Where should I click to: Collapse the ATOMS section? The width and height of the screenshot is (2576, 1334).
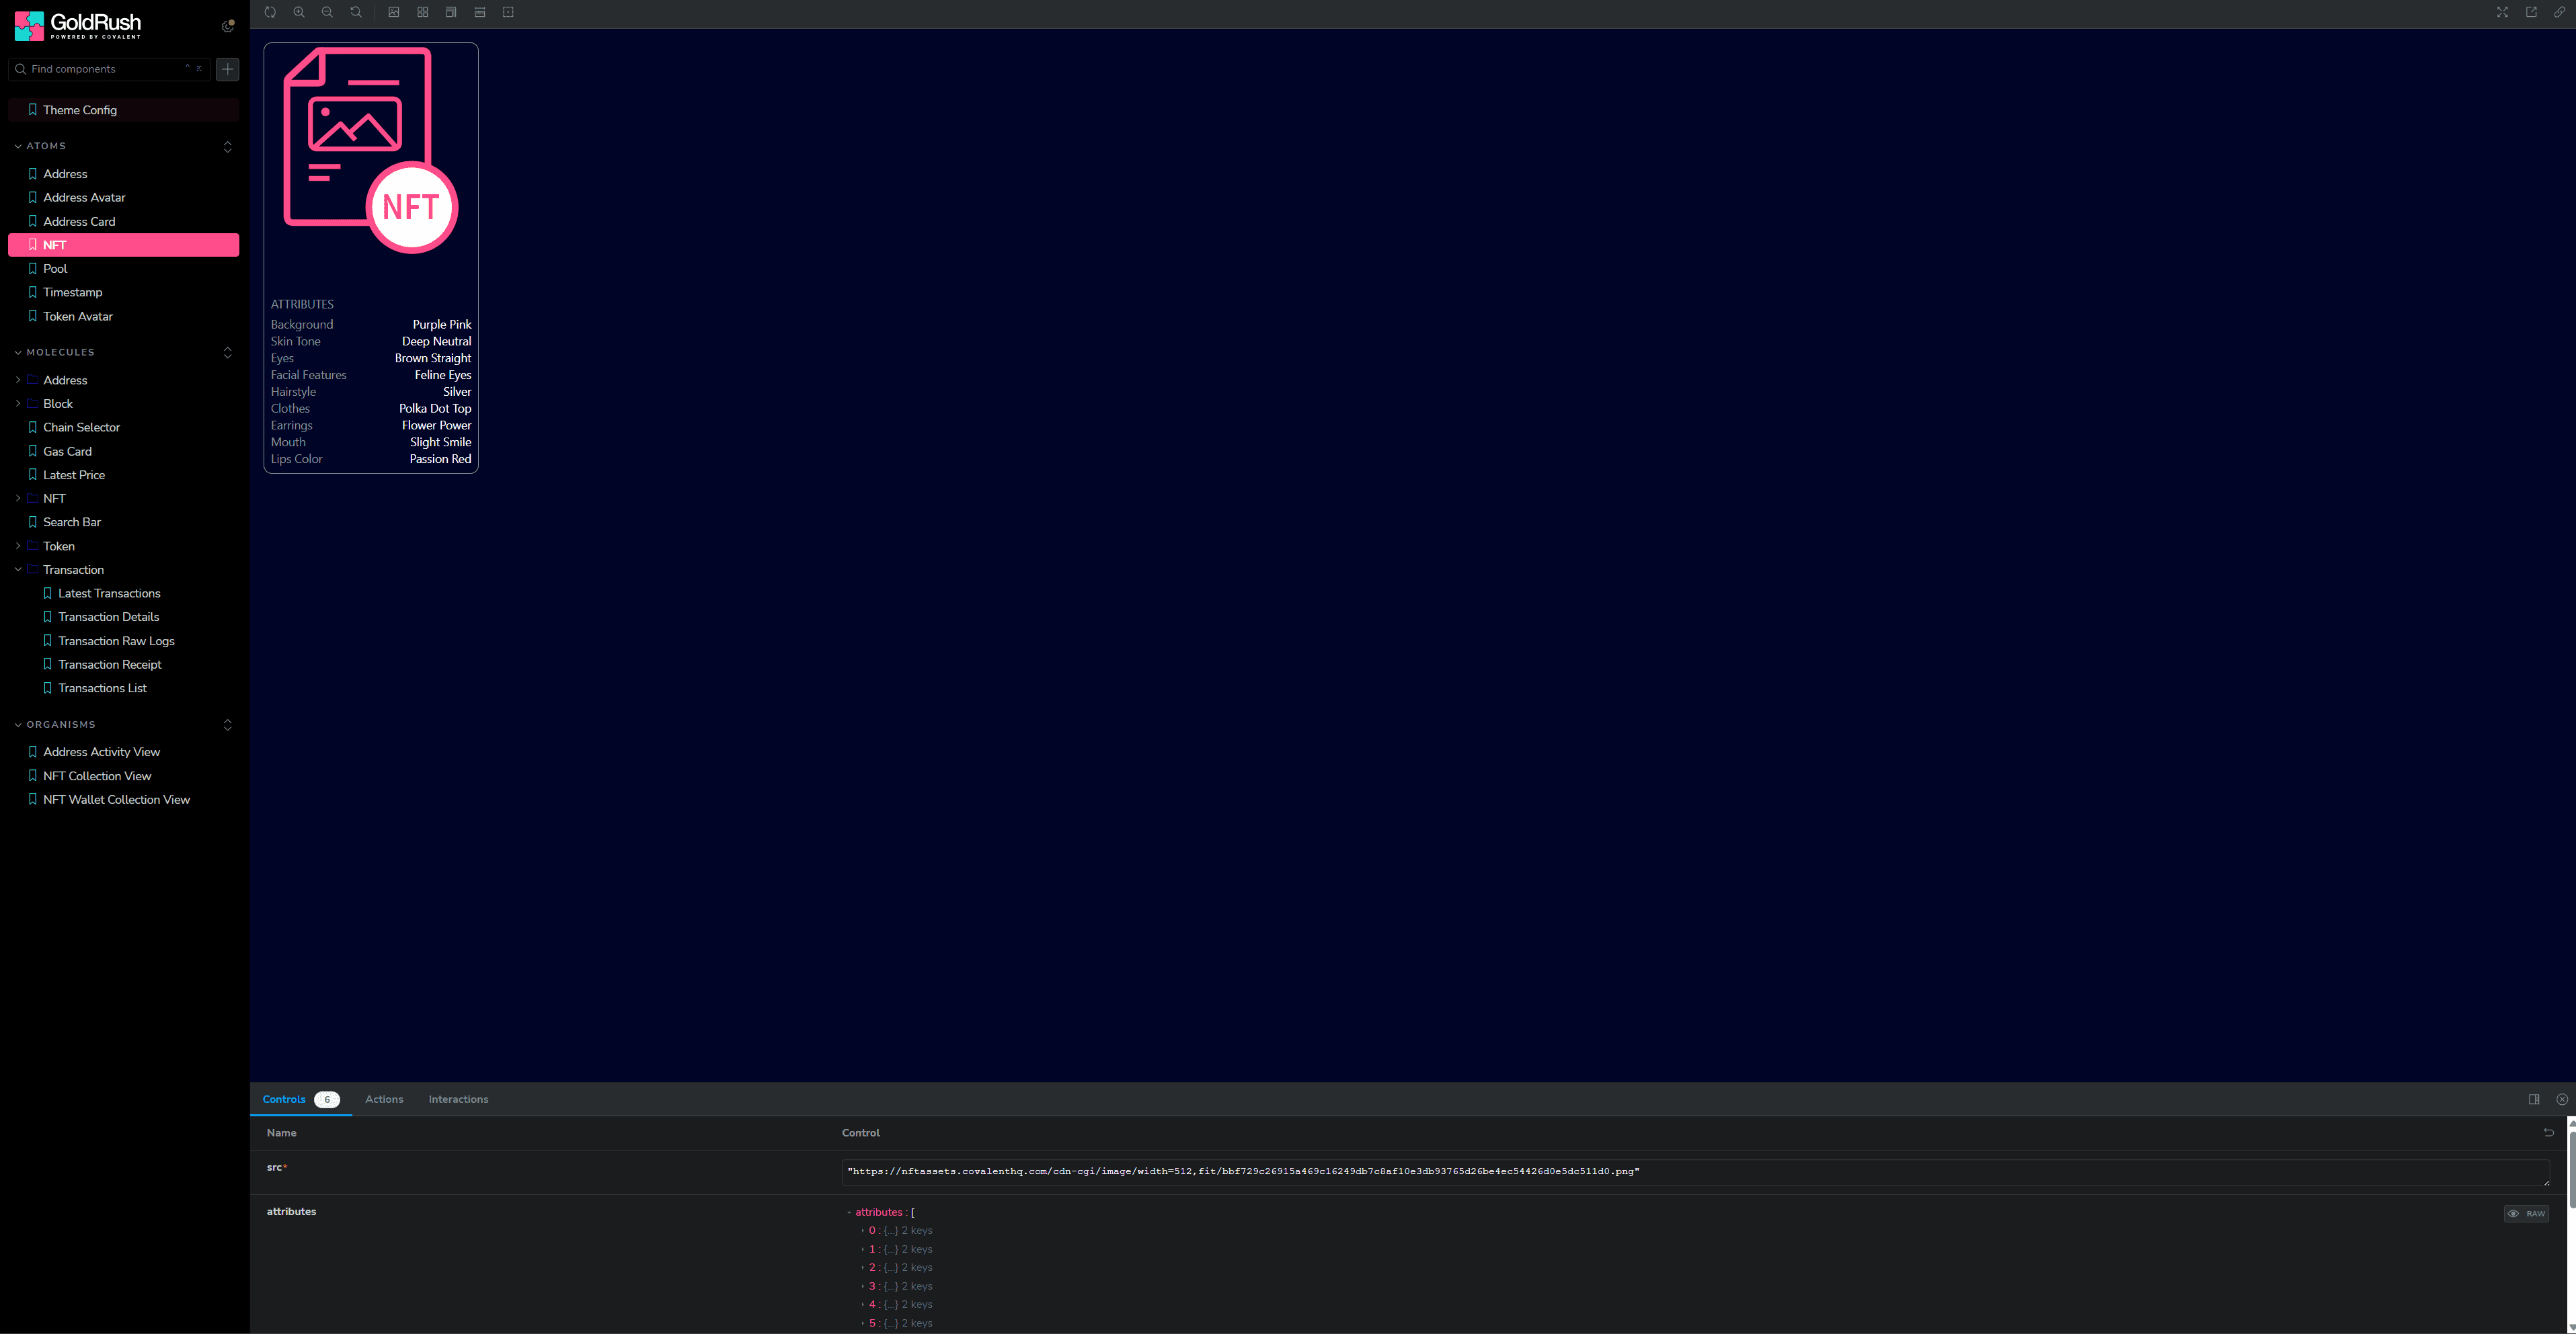click(46, 146)
